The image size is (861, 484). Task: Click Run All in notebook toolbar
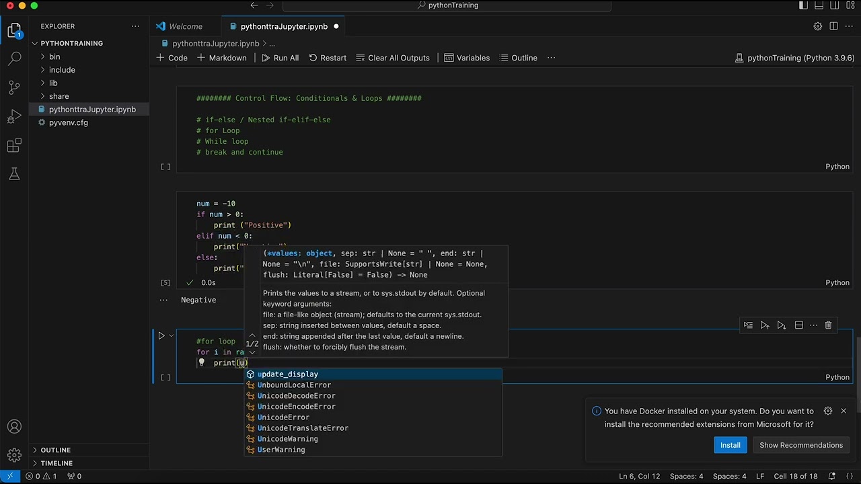pos(280,58)
